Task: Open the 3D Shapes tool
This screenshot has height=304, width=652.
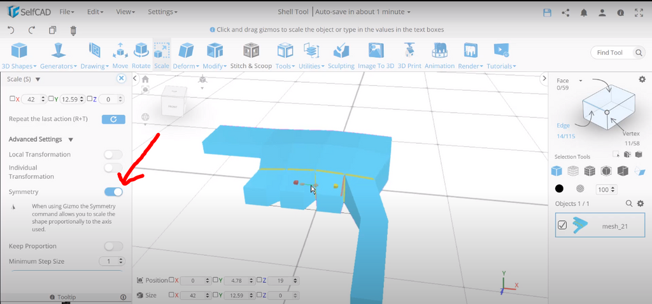Action: point(19,56)
